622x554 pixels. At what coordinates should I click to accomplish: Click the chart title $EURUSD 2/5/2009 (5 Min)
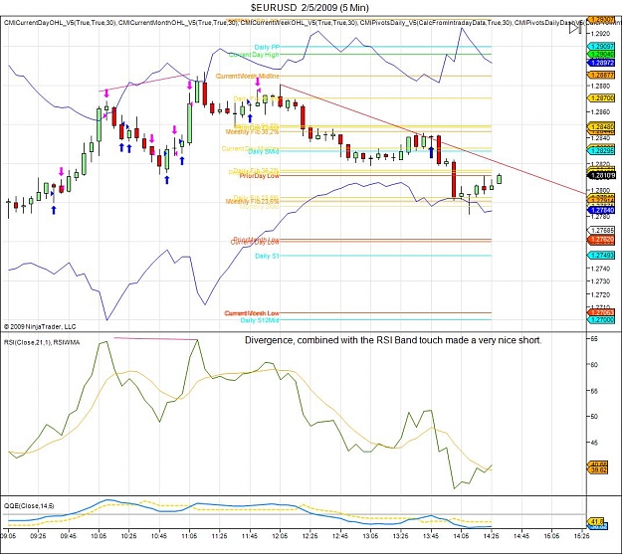[x=310, y=7]
